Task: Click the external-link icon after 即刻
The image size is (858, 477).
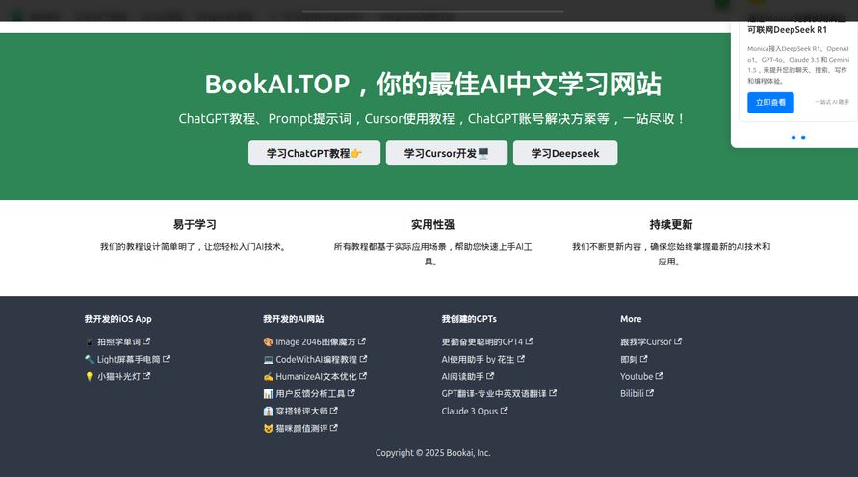Action: (643, 359)
